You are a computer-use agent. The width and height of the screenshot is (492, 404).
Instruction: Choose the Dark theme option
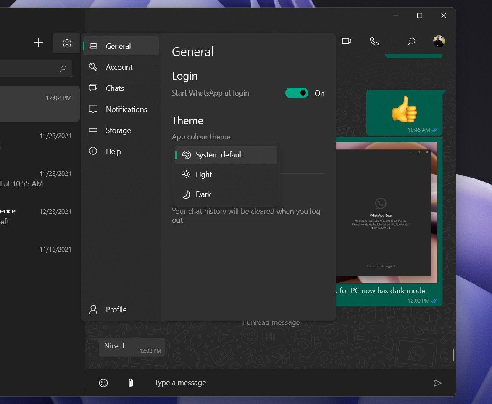(226, 194)
